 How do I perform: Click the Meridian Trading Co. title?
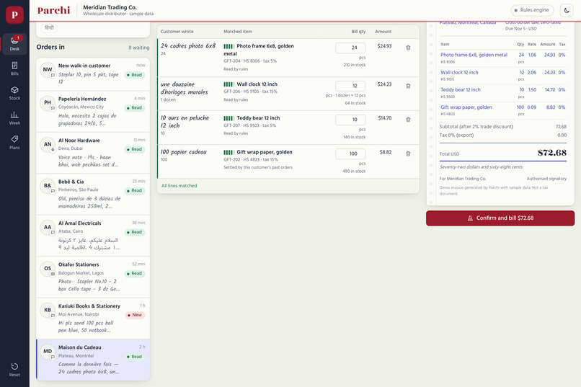coord(110,7)
